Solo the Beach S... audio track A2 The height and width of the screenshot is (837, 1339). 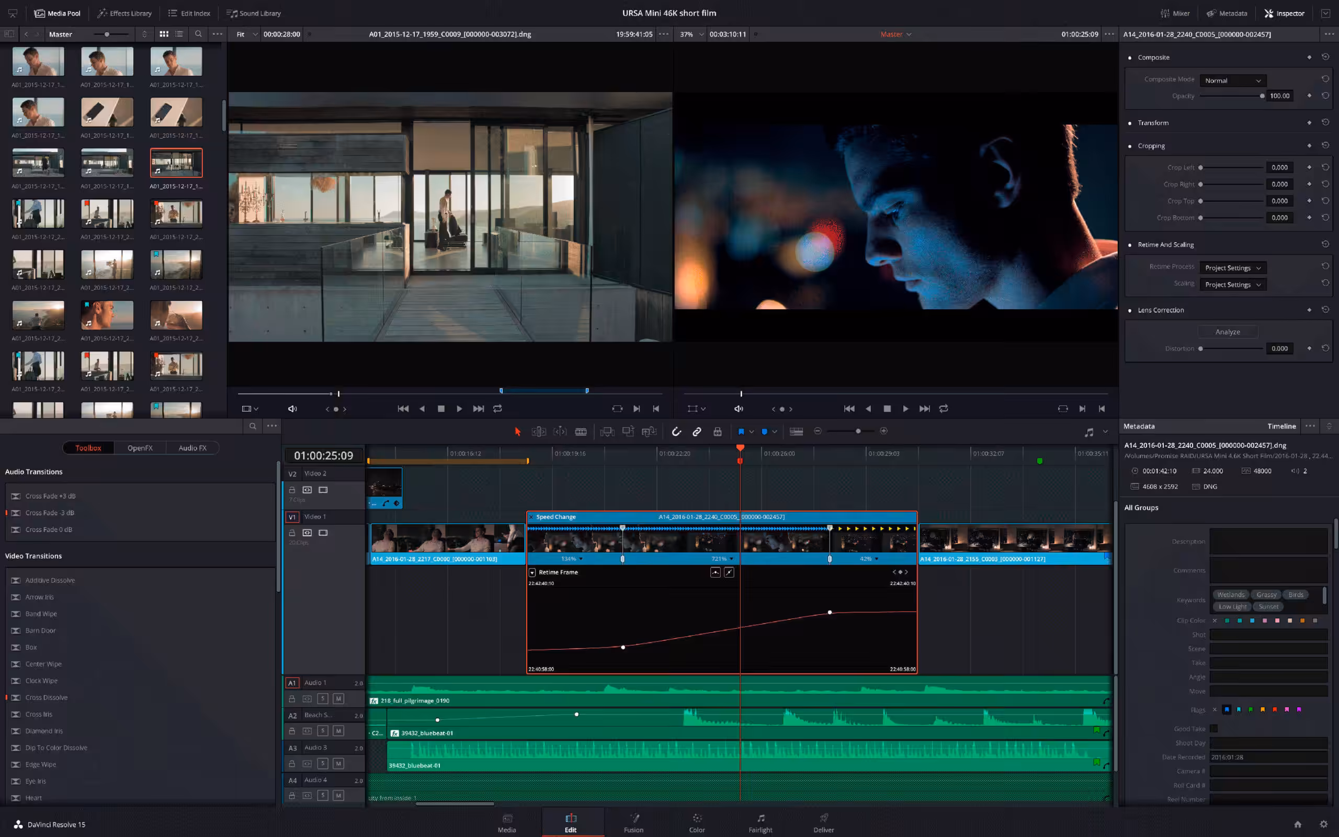[x=323, y=731]
